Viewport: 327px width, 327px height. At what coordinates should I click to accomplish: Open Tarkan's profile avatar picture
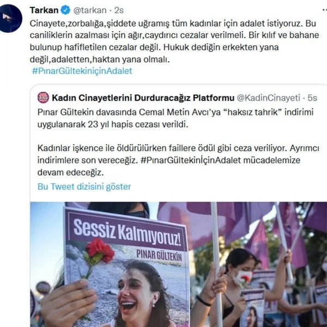[x=10, y=18]
